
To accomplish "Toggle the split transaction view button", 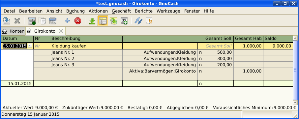I will pyautogui.click(x=103, y=21).
